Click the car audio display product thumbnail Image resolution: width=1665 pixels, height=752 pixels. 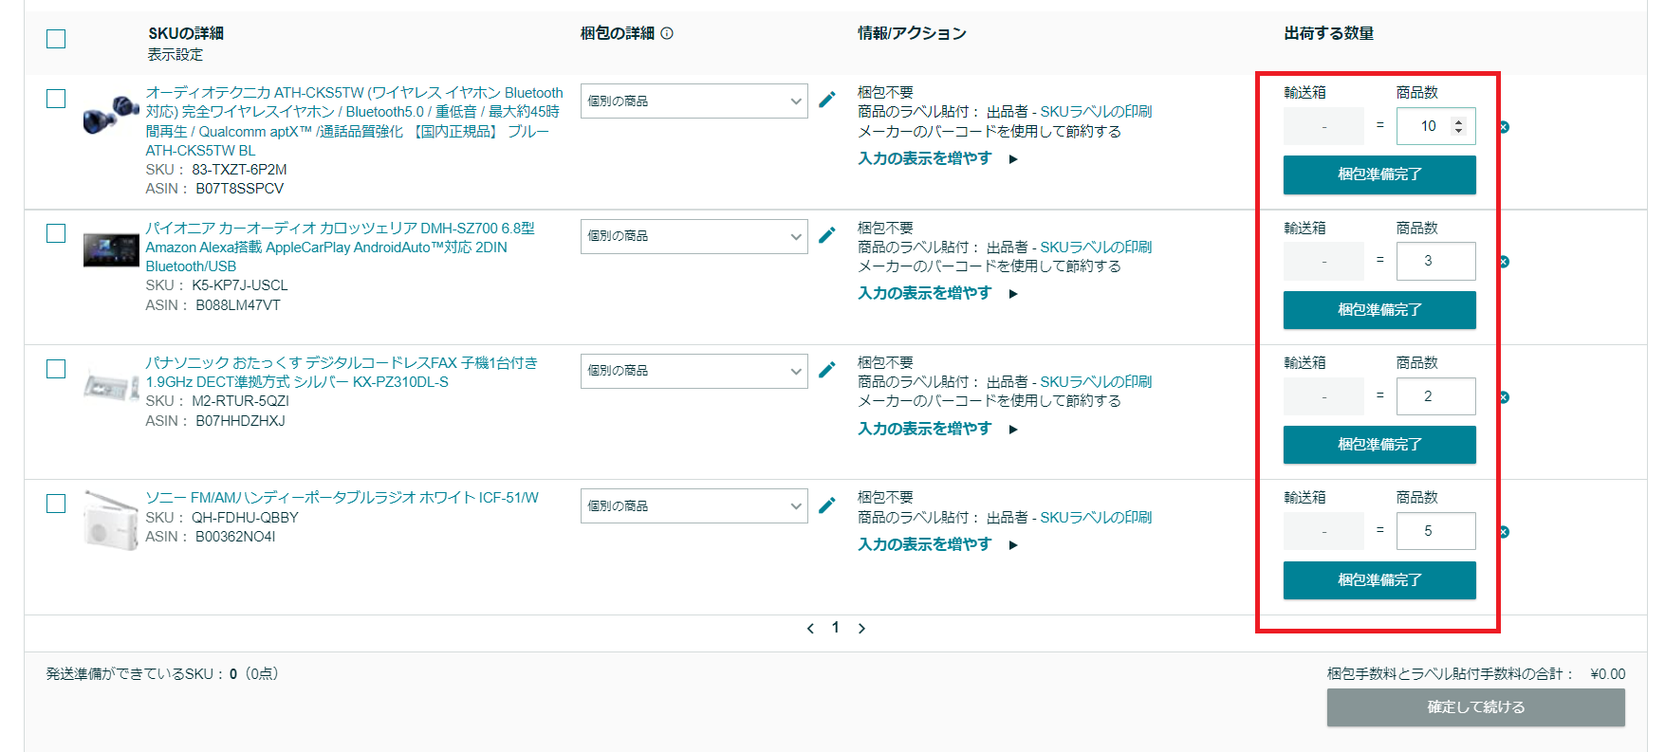click(111, 250)
